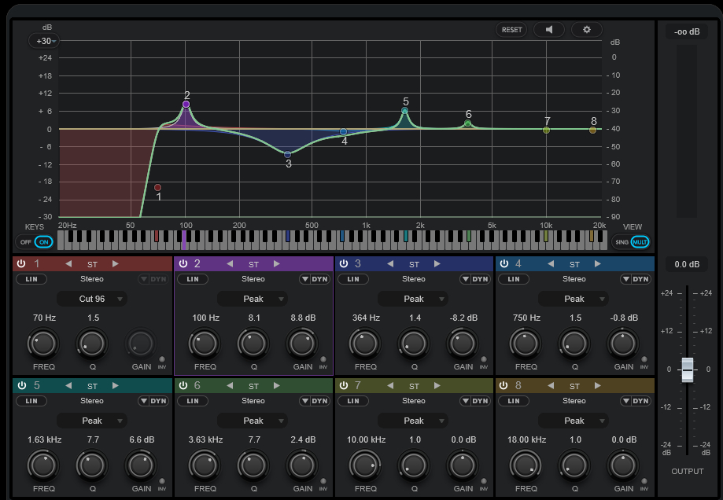
Task: Click DYN button on band 8
Action: pyautogui.click(x=640, y=401)
